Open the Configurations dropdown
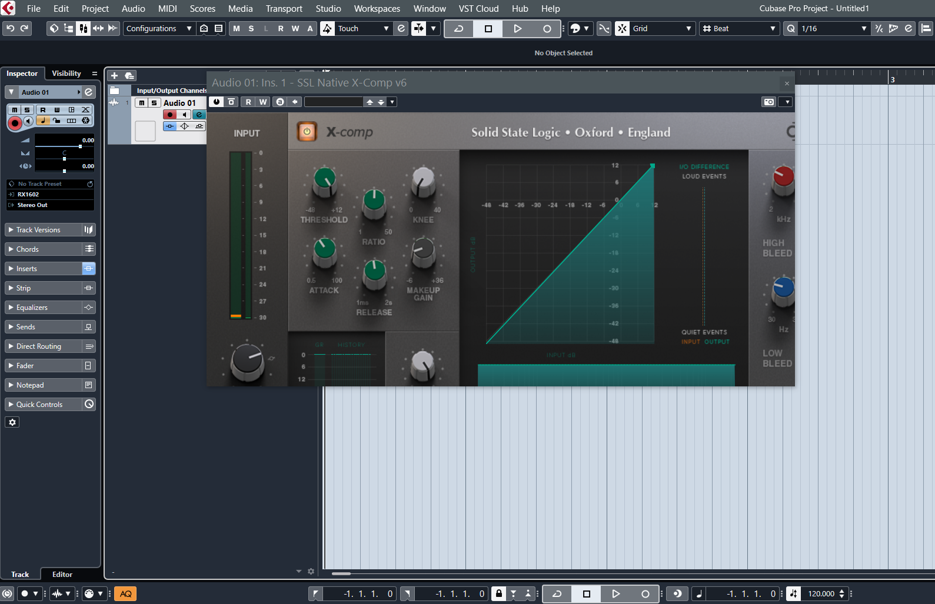The height and width of the screenshot is (604, 935). 159,28
